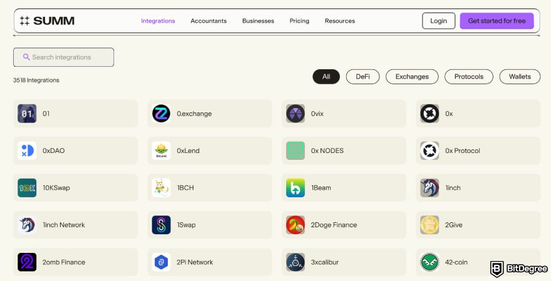Click the 0x NODES name text

click(327, 151)
